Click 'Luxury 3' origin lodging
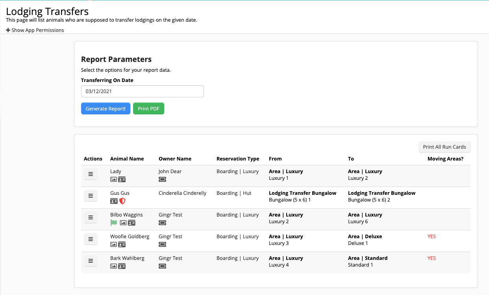Screen dimensions: 489x295 tap(279, 243)
